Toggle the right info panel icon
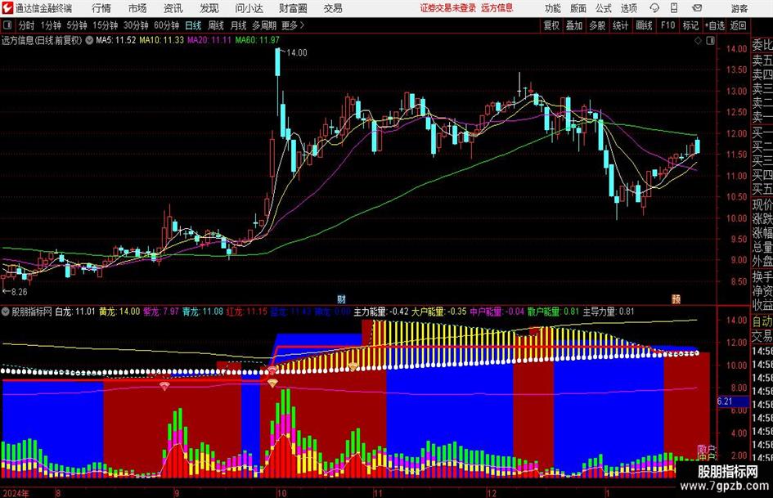 coord(710,41)
